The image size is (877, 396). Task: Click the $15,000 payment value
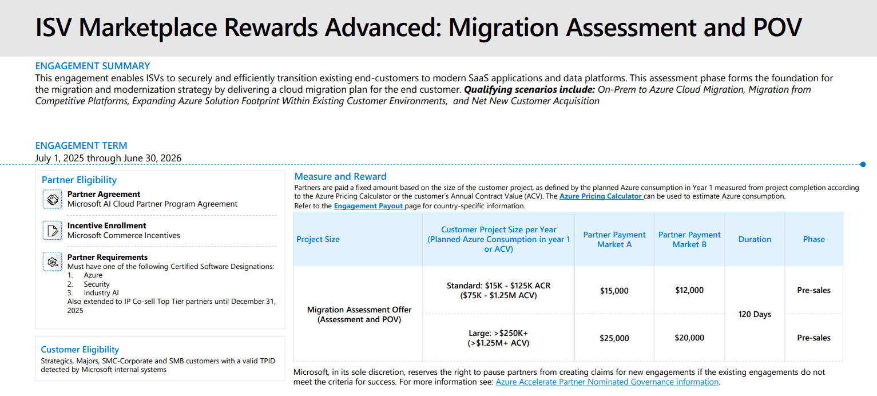(614, 291)
